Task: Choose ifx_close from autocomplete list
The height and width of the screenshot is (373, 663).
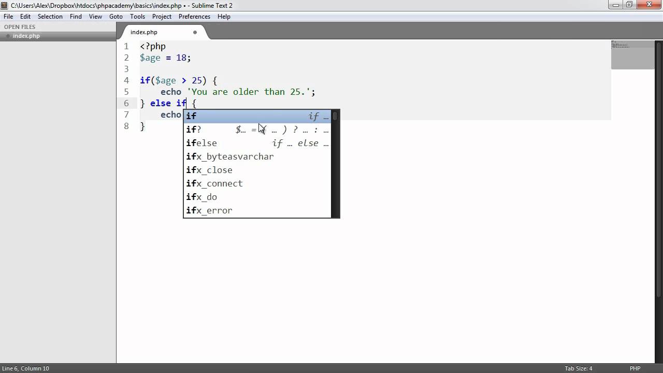Action: [x=257, y=170]
